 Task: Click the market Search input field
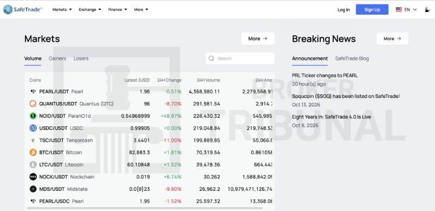[x=240, y=59]
